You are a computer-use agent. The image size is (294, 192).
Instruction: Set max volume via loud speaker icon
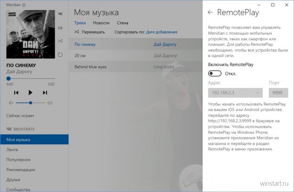(50, 103)
